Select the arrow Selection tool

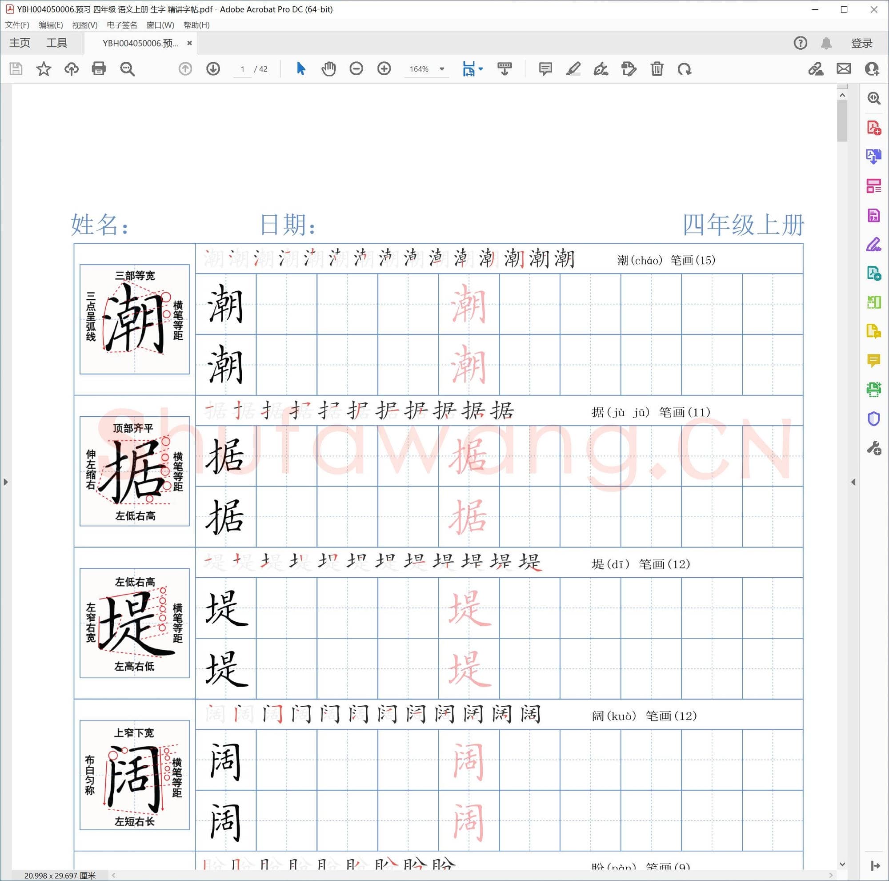(300, 69)
